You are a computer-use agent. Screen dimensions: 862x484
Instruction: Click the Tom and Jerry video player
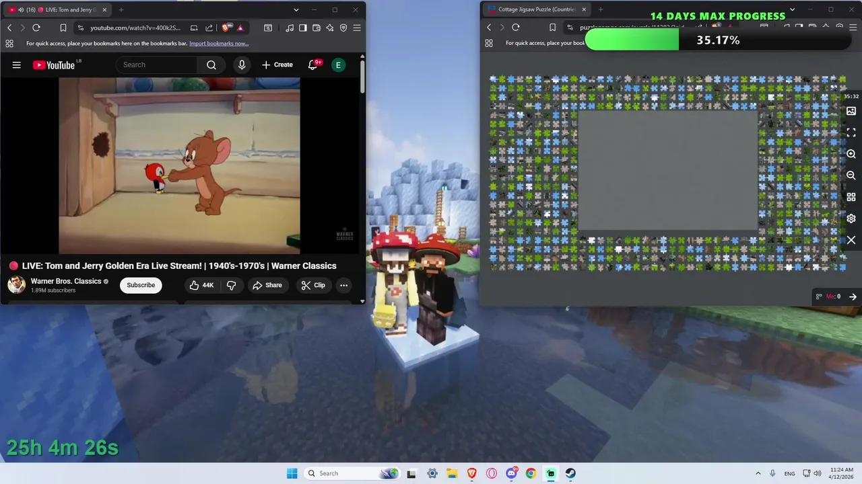(x=179, y=165)
